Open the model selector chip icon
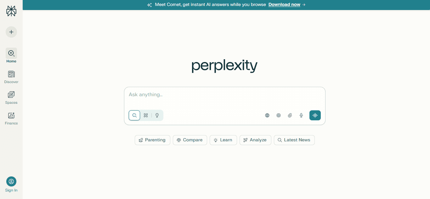 [x=278, y=115]
